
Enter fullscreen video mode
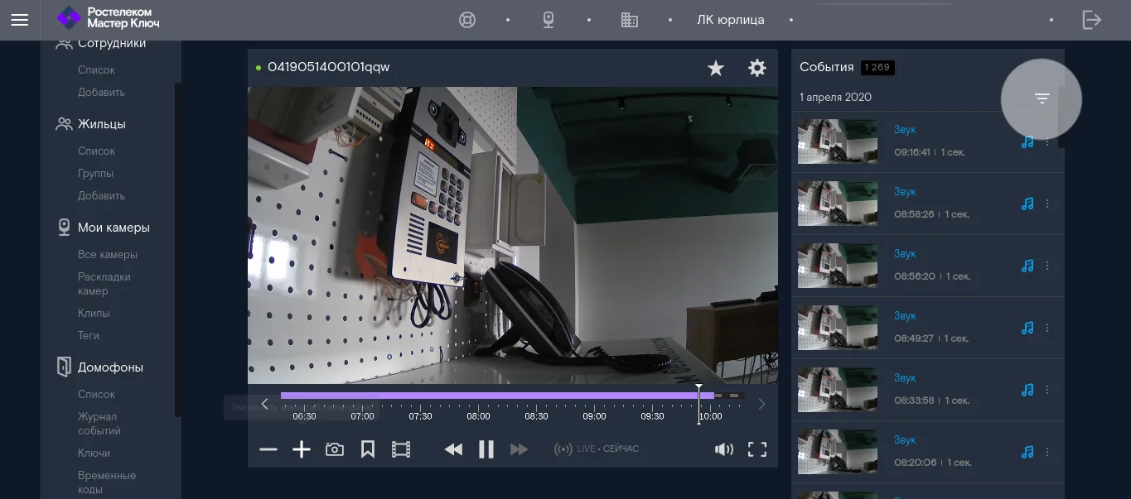(757, 449)
